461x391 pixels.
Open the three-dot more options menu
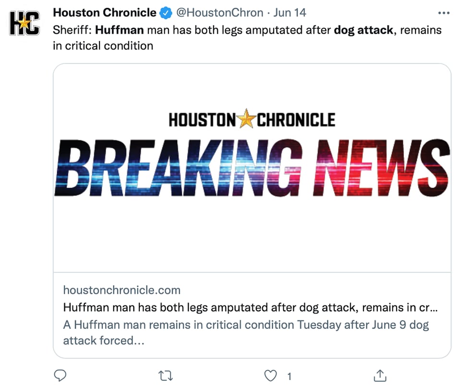444,13
